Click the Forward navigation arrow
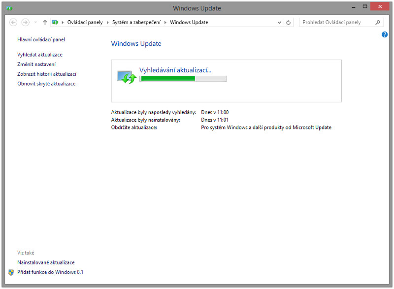 pyautogui.click(x=25, y=22)
